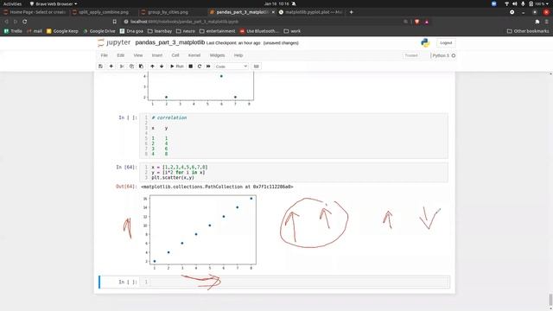Expand the entertainment bookmark folder
Viewport: 553px width, 311px height.
[x=217, y=31]
